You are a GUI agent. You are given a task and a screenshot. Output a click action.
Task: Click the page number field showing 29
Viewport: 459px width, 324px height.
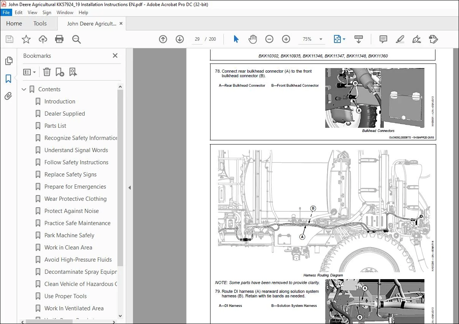tap(197, 39)
